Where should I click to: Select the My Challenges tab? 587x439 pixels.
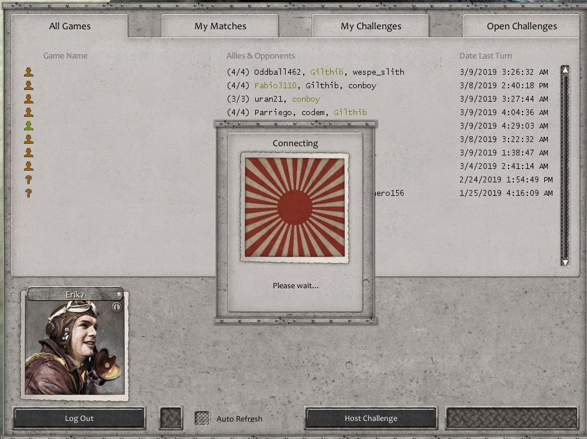(x=370, y=26)
